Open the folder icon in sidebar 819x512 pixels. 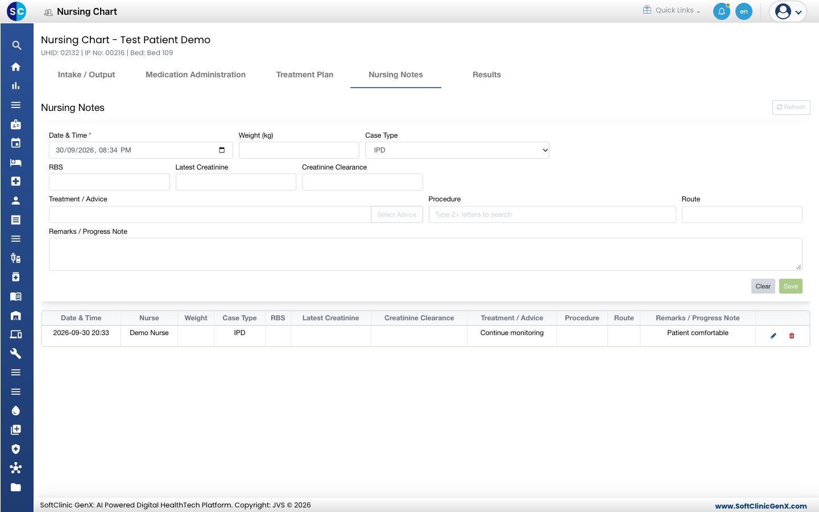[16, 487]
